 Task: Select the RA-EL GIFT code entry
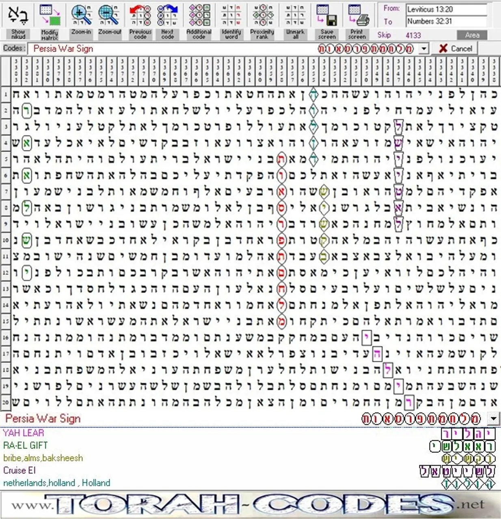(25, 445)
